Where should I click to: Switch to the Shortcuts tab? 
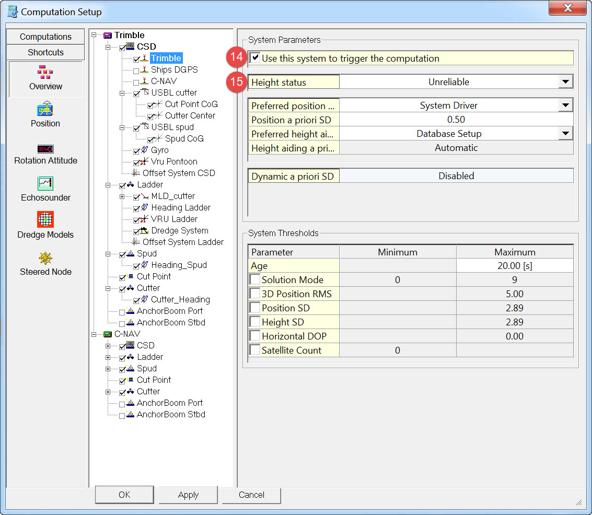point(45,52)
